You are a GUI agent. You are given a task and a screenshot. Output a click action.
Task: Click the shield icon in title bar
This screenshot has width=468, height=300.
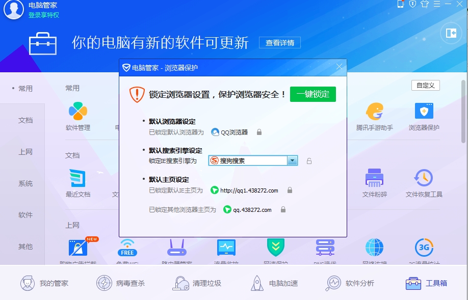pyautogui.click(x=412, y=4)
